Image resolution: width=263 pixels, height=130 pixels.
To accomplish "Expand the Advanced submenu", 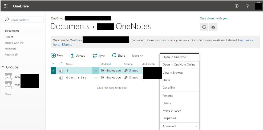I will (180, 126).
